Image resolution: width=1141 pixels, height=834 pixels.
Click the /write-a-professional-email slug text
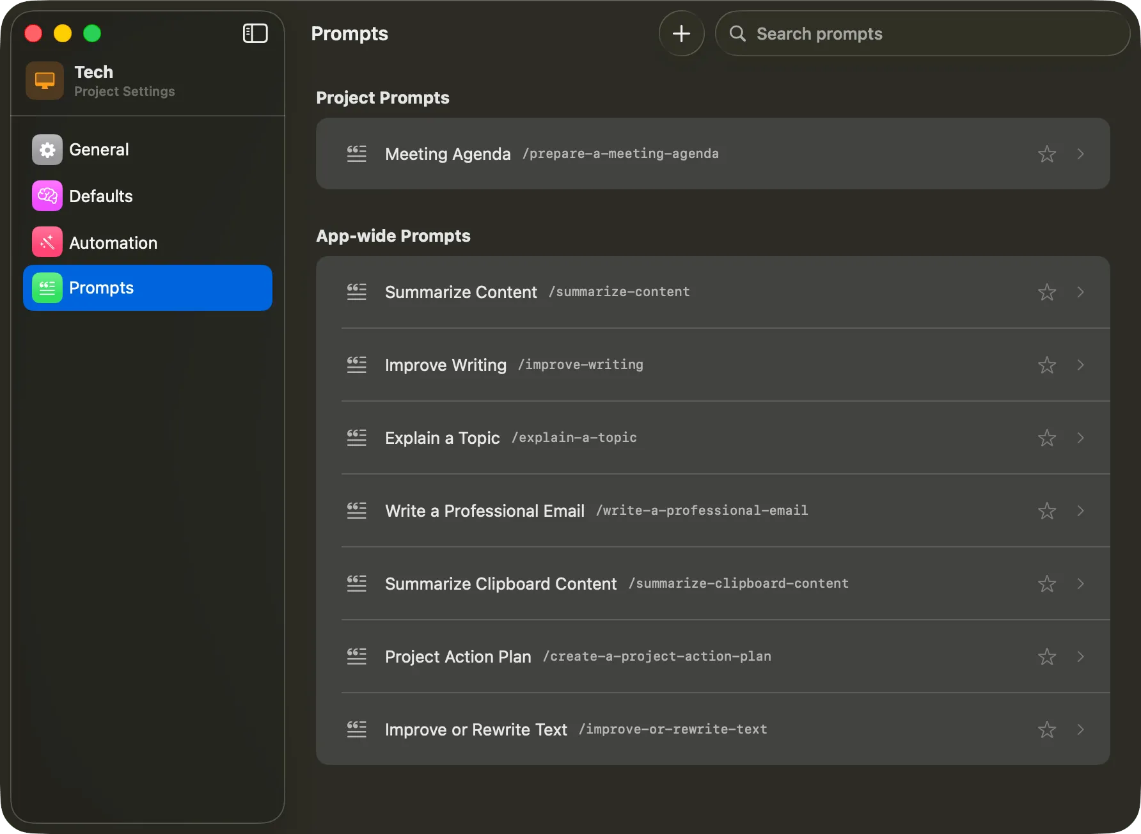[x=702, y=510]
